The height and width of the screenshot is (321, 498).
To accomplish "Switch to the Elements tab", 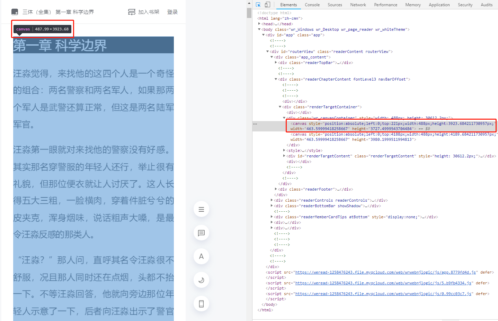I will coord(288,5).
